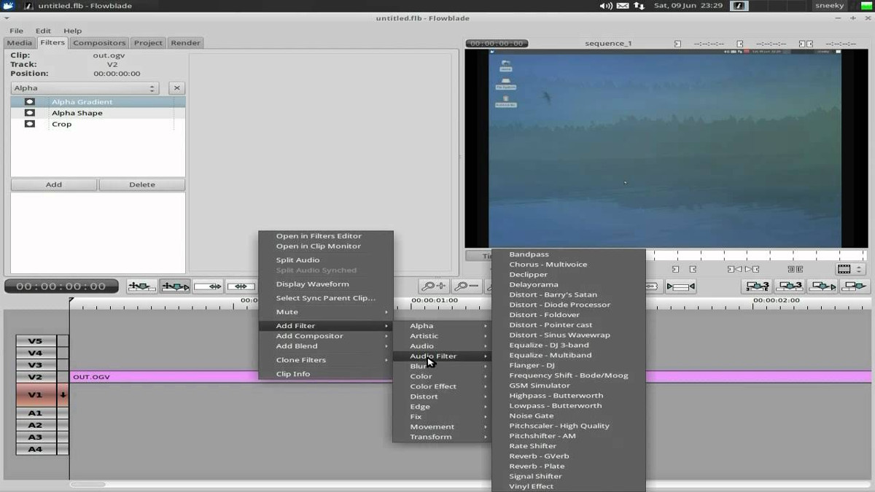
Task: Open the Alpha filter category dropdown
Action: pos(84,87)
